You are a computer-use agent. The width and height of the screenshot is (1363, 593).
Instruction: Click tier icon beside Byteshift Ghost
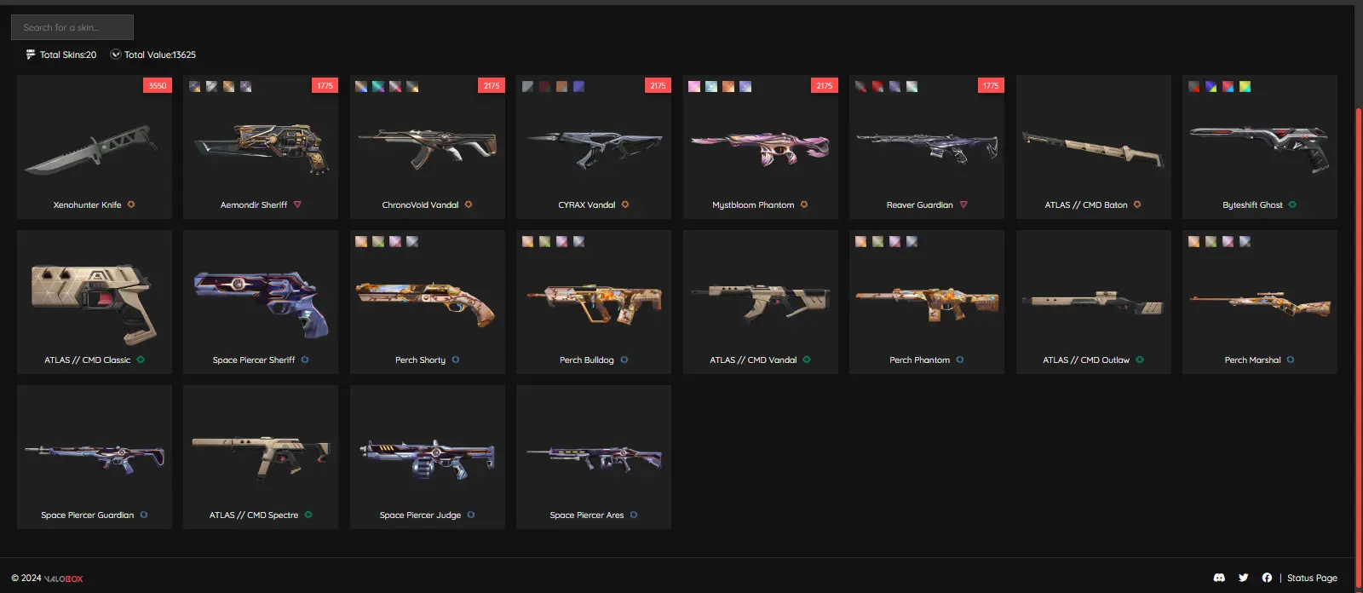click(x=1292, y=204)
